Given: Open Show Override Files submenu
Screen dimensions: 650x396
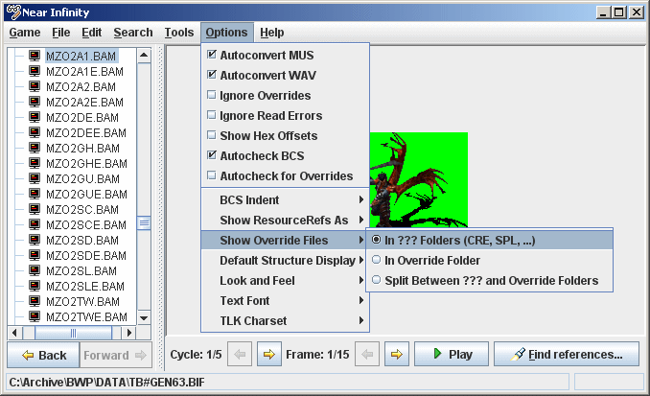Looking at the screenshot, I should click(285, 240).
